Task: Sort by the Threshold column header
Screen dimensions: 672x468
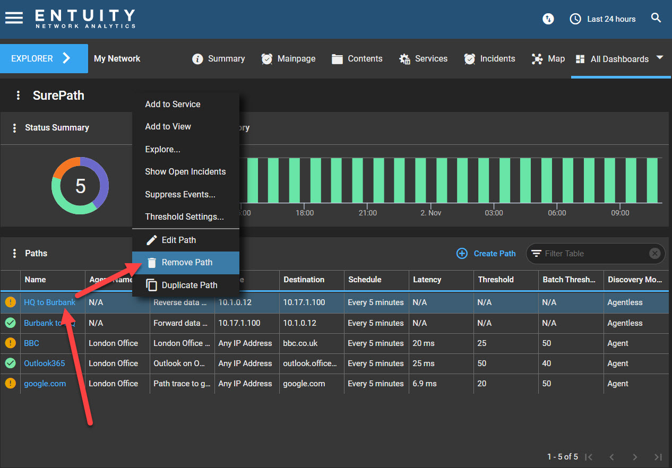Action: (x=506, y=280)
